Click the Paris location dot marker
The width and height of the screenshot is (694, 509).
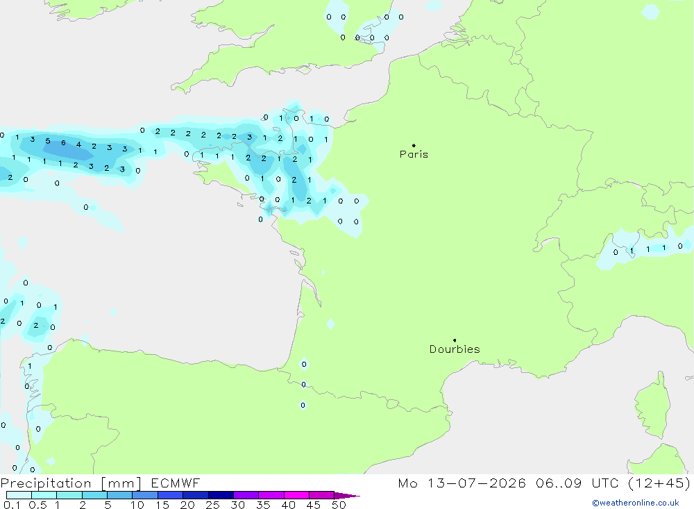(414, 145)
